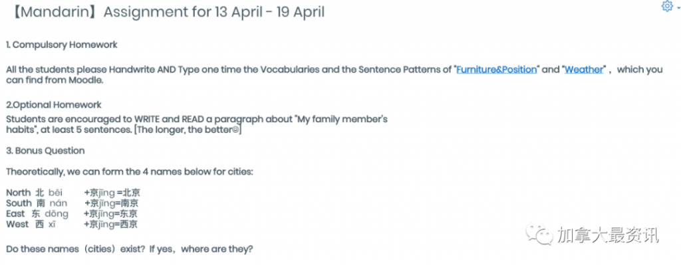Select the '2.Optional Homework' heading
This screenshot has height=265, width=681.
[54, 105]
